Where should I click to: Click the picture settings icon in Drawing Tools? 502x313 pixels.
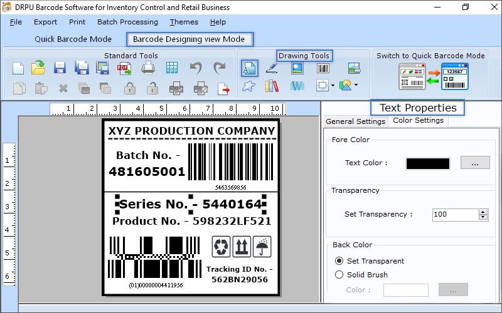tap(355, 68)
